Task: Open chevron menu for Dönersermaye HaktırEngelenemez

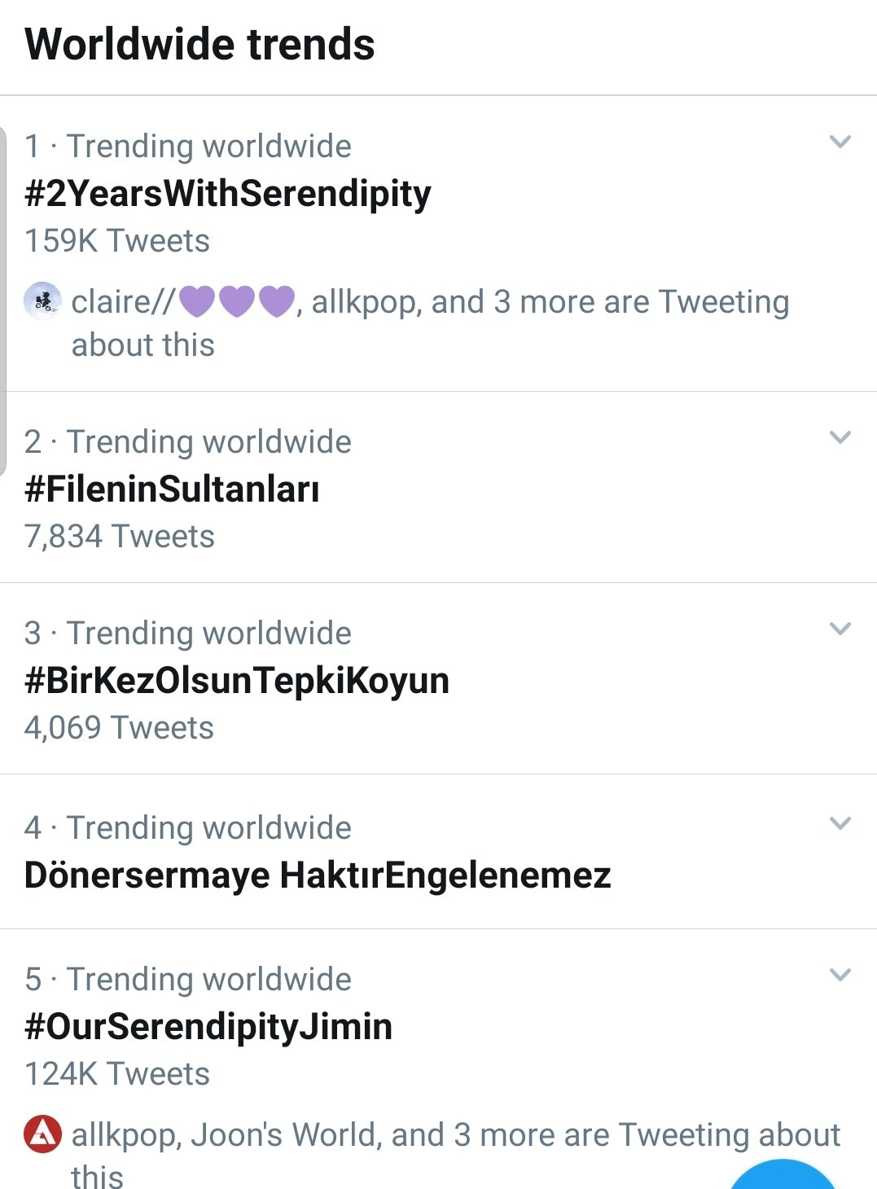Action: click(x=840, y=823)
